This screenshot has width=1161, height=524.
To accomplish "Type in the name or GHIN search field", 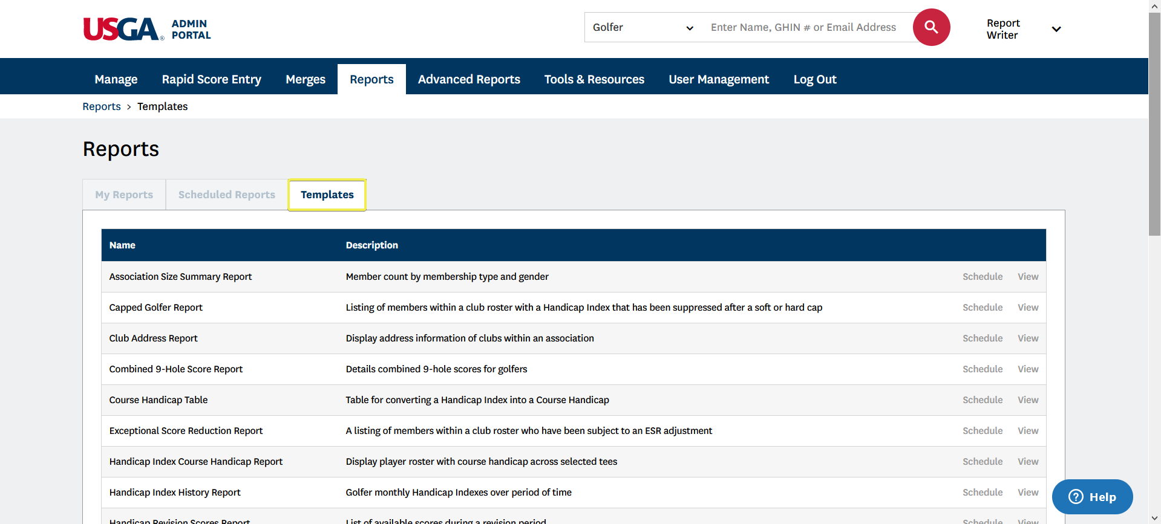I will pos(805,28).
